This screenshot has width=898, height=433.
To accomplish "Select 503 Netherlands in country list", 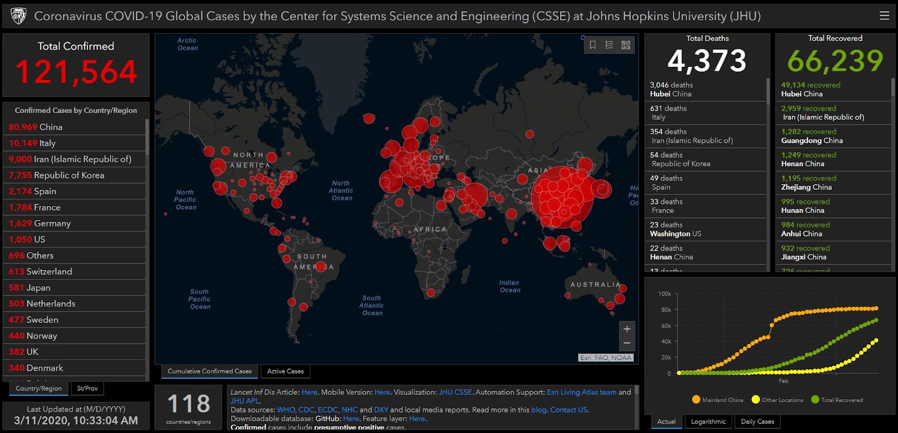I will pyautogui.click(x=74, y=303).
